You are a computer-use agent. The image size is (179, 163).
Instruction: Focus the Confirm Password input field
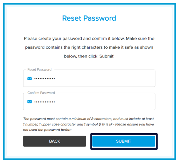89,101
